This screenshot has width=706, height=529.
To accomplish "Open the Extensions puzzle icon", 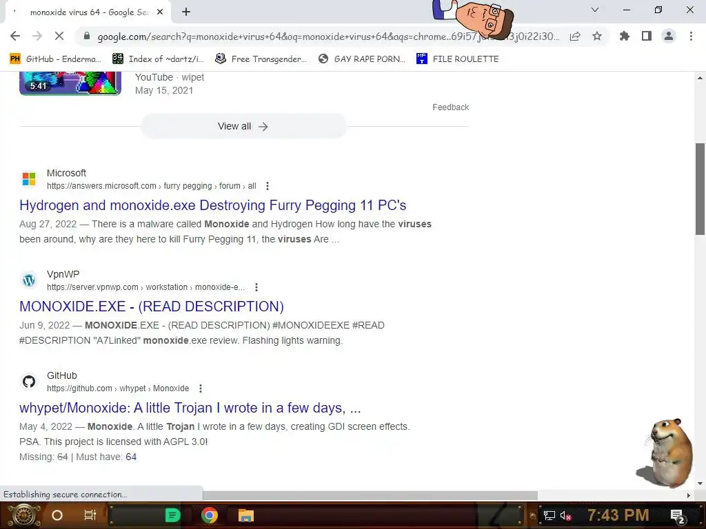I will 625,36.
